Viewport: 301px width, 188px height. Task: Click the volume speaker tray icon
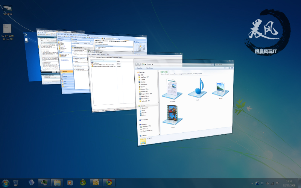[x=268, y=183]
